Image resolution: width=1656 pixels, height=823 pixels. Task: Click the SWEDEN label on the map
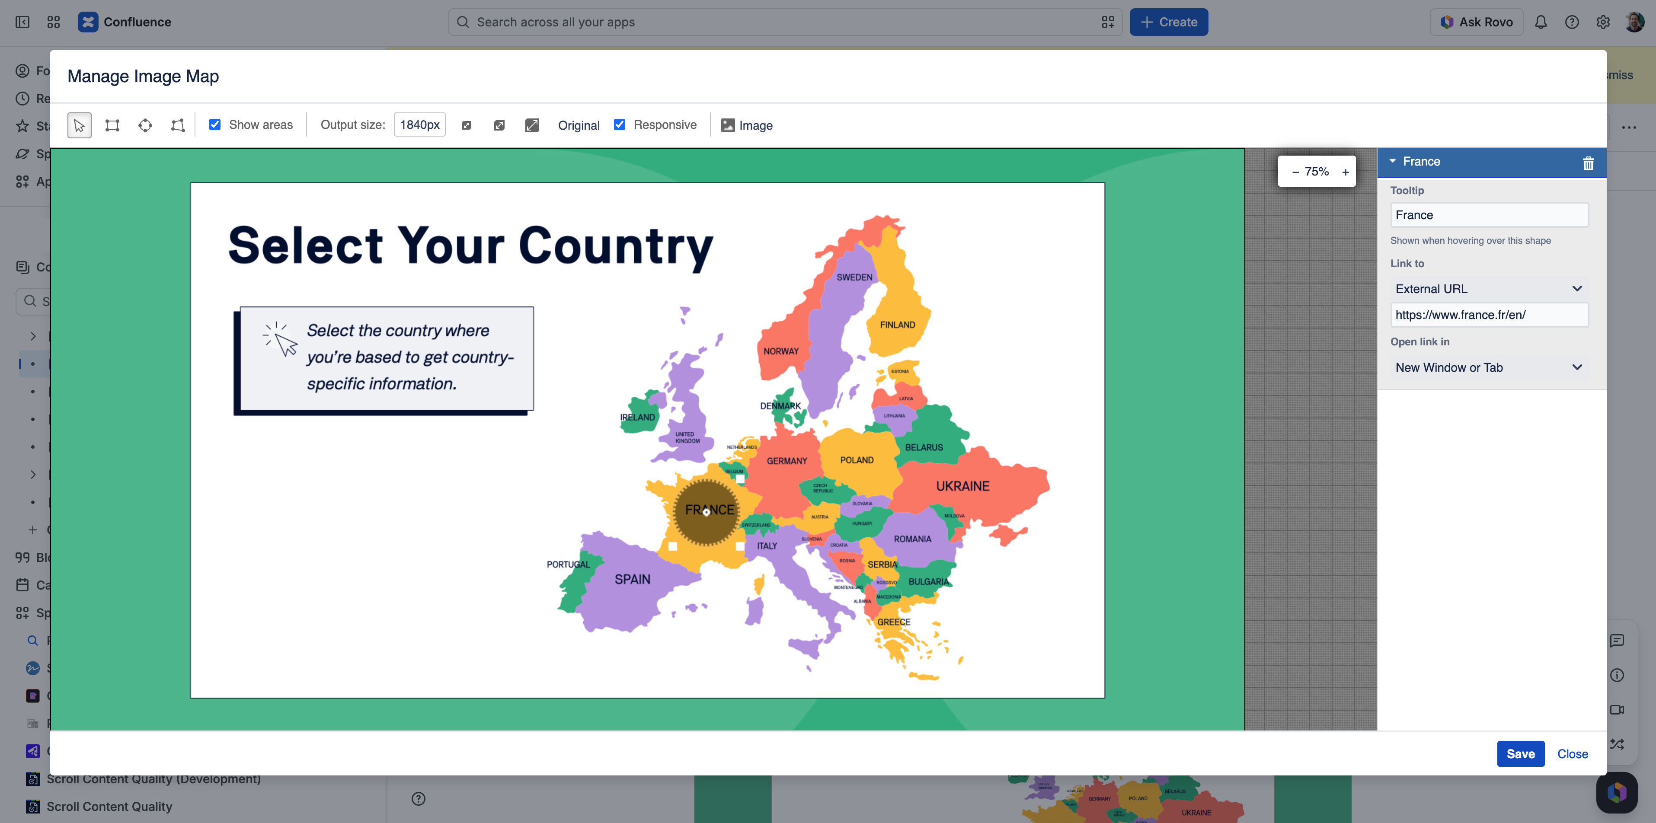click(854, 278)
